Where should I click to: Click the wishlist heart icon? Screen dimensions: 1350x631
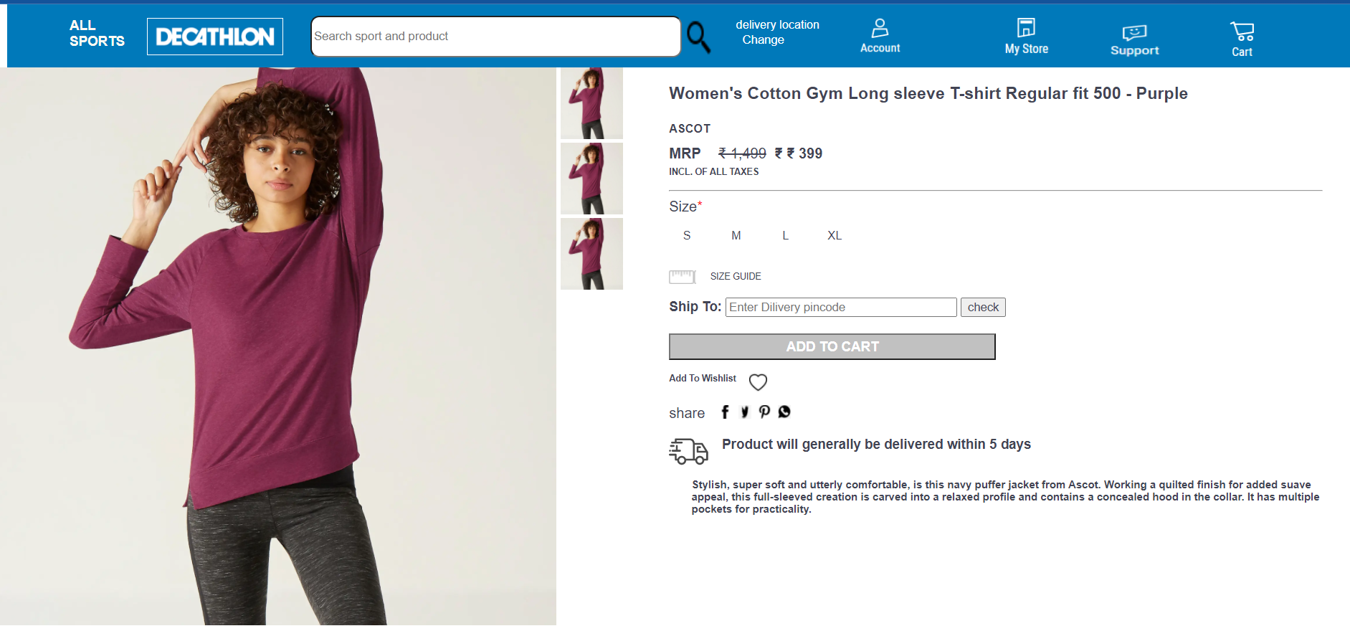coord(758,382)
